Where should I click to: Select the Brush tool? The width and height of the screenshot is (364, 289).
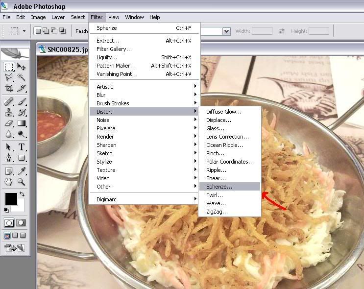coord(22,102)
